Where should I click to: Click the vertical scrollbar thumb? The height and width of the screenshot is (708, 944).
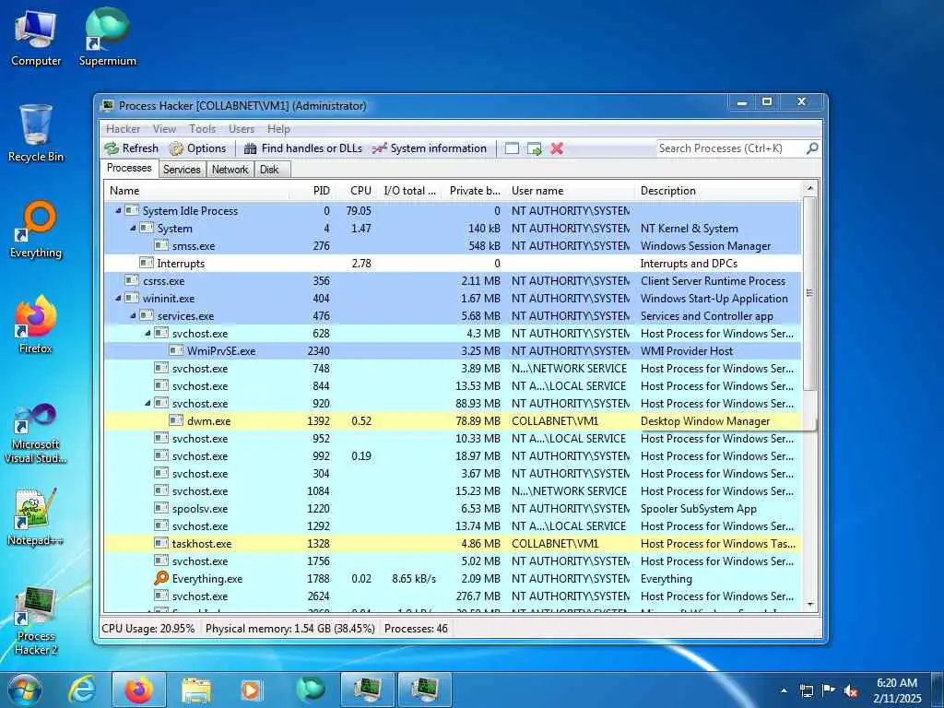810,294
